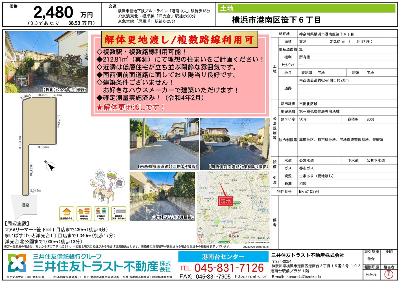The image size is (401, 284).
Task: Click the https://smtrc.jp/ website link
Action: point(250,277)
